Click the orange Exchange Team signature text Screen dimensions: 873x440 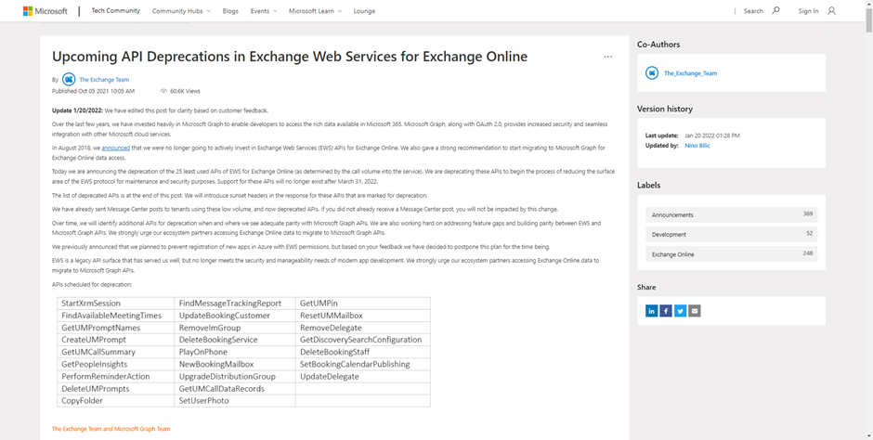click(111, 429)
